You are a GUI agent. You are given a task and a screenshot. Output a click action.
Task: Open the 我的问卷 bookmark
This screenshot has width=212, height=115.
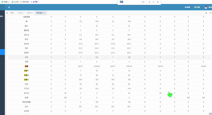pyautogui.click(x=24, y=2)
